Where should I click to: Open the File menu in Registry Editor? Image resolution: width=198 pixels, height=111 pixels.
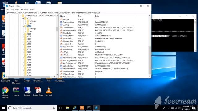click(7, 10)
